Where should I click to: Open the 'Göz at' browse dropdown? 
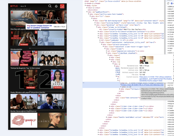click(x=23, y=6)
